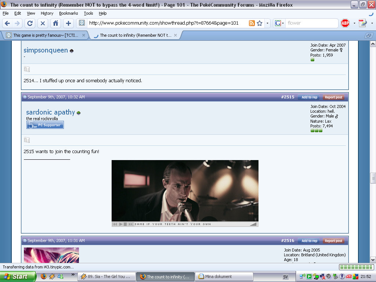The width and height of the screenshot is (376, 282).
Task: Close 'The count to infinity' tab
Action: 176,35
